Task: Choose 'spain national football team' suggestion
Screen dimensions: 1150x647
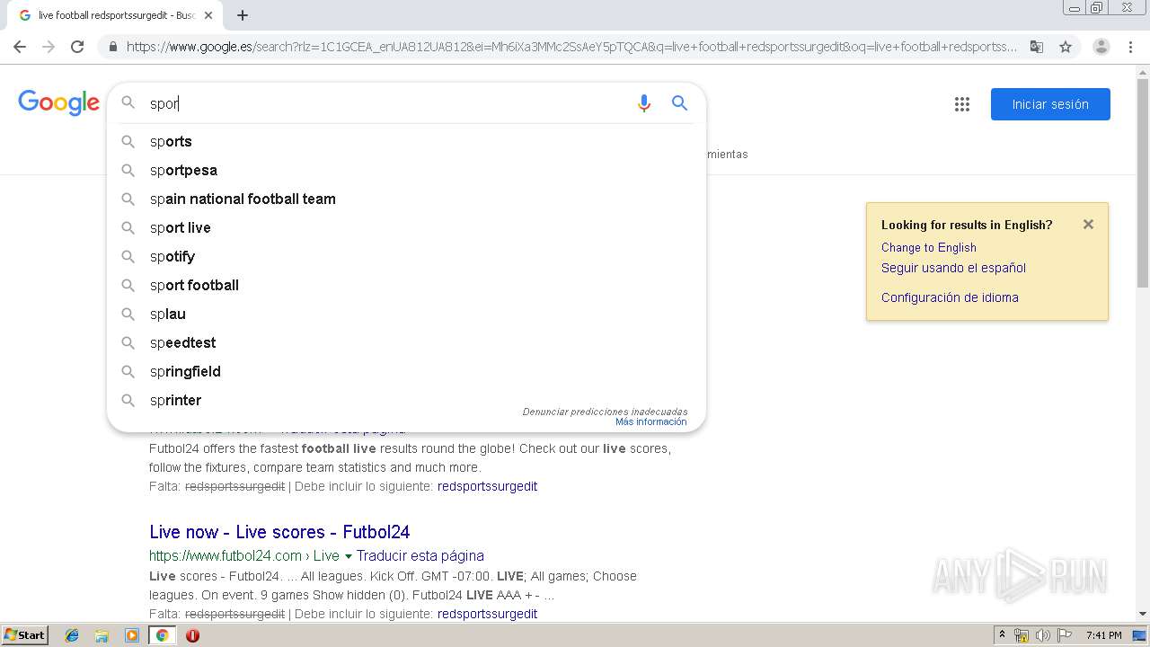Action: (406, 199)
